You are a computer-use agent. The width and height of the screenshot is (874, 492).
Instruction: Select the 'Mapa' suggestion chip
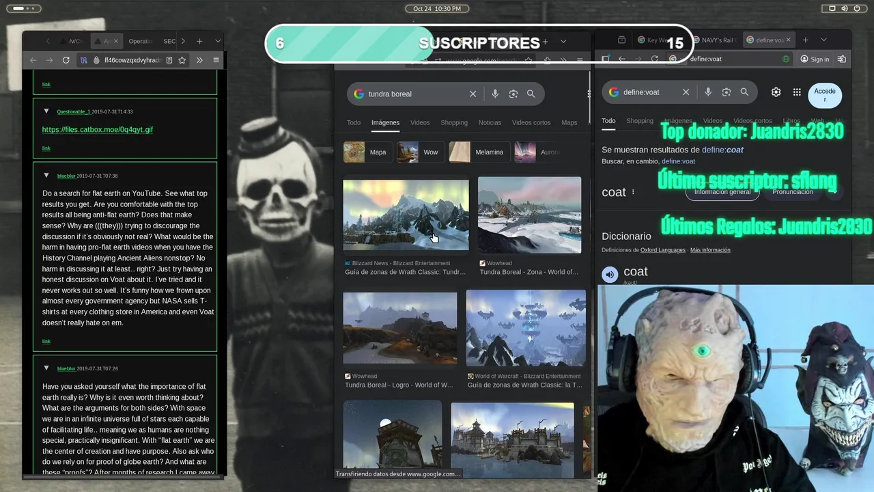pos(368,152)
